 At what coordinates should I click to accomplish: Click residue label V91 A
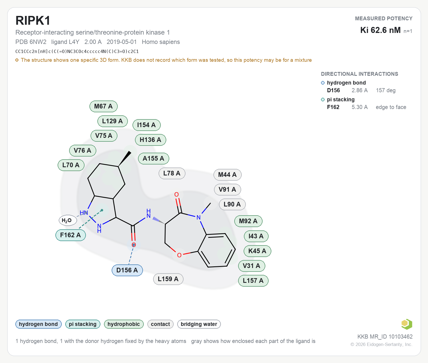(x=227, y=189)
